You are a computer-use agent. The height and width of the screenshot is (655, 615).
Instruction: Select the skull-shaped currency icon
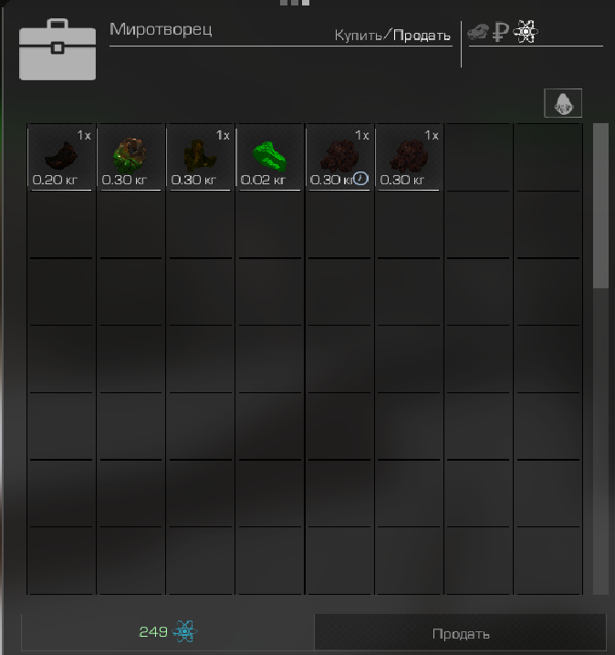click(477, 32)
